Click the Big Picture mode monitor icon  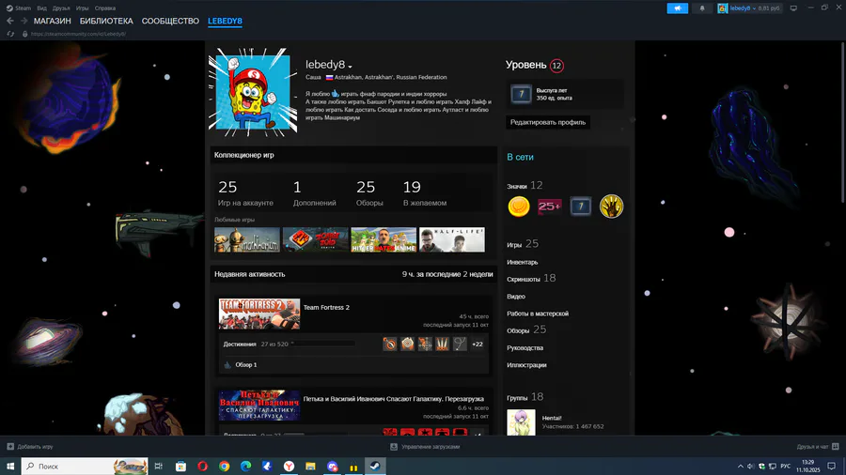(793, 8)
